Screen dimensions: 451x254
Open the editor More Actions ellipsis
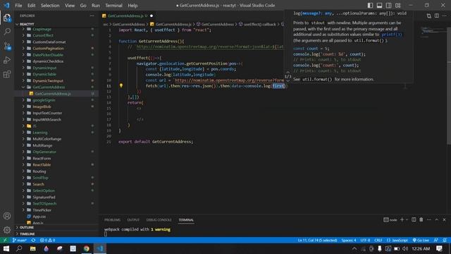click(445, 16)
